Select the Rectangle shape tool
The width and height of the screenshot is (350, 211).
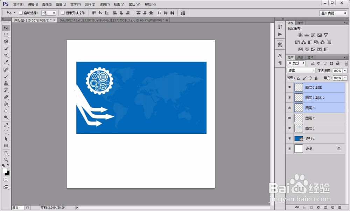pos(6,145)
